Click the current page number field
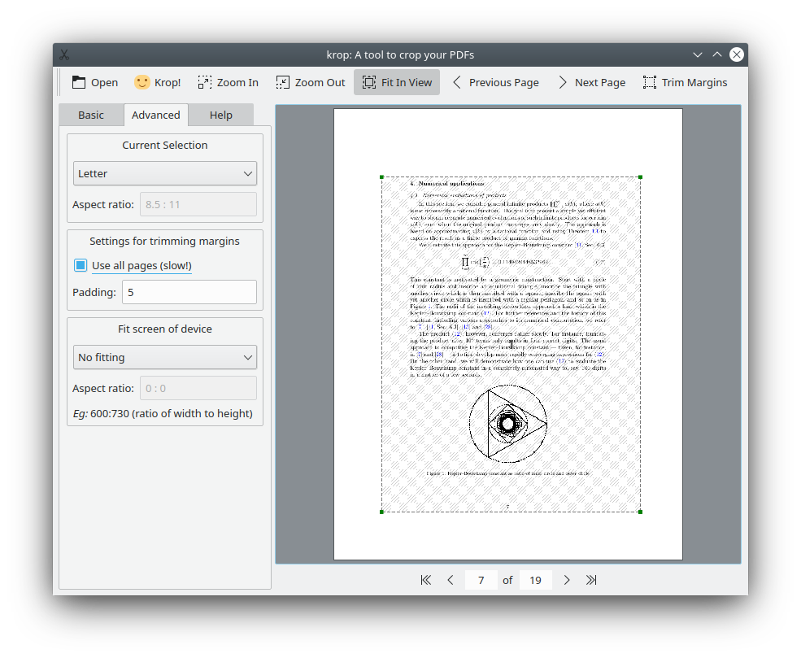Image resolution: width=801 pixels, height=658 pixels. 481,580
